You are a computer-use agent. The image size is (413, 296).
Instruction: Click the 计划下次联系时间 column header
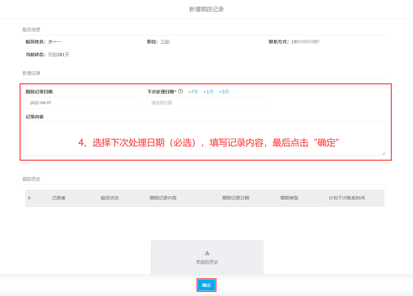point(347,198)
